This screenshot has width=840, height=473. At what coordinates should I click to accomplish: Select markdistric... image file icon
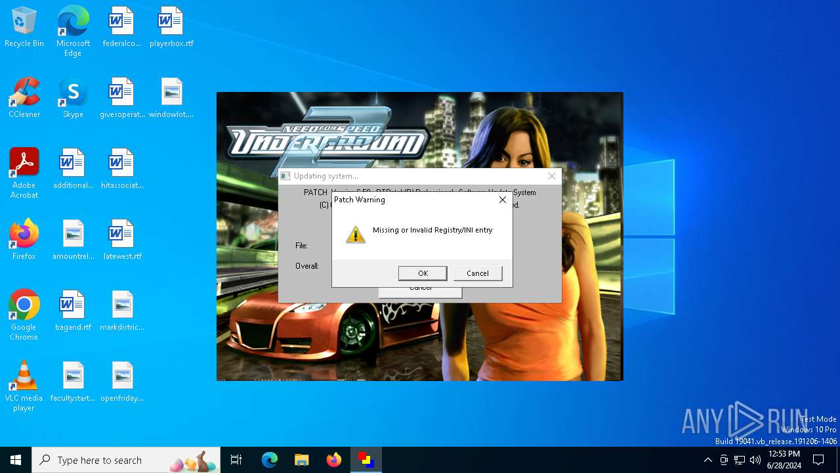[122, 311]
